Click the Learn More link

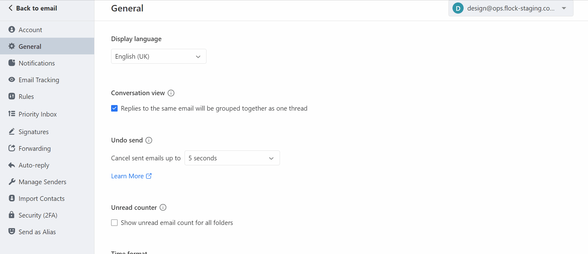[127, 176]
